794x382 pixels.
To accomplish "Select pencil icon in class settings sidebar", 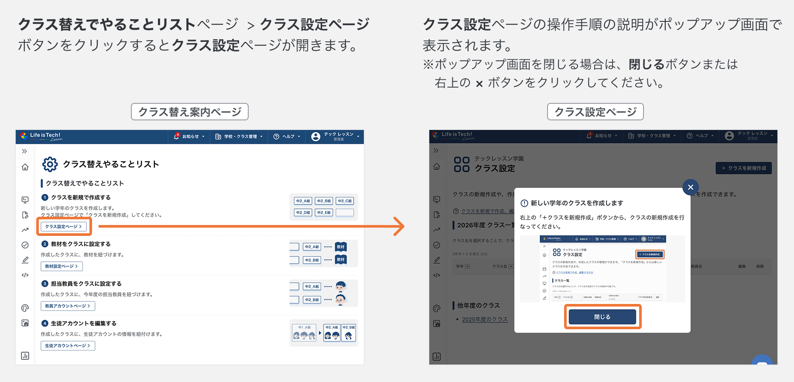I will point(436,260).
